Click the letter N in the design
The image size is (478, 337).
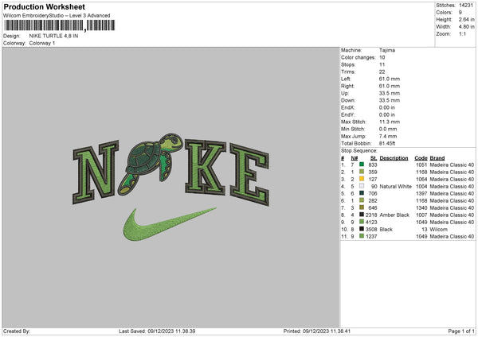[x=96, y=172]
